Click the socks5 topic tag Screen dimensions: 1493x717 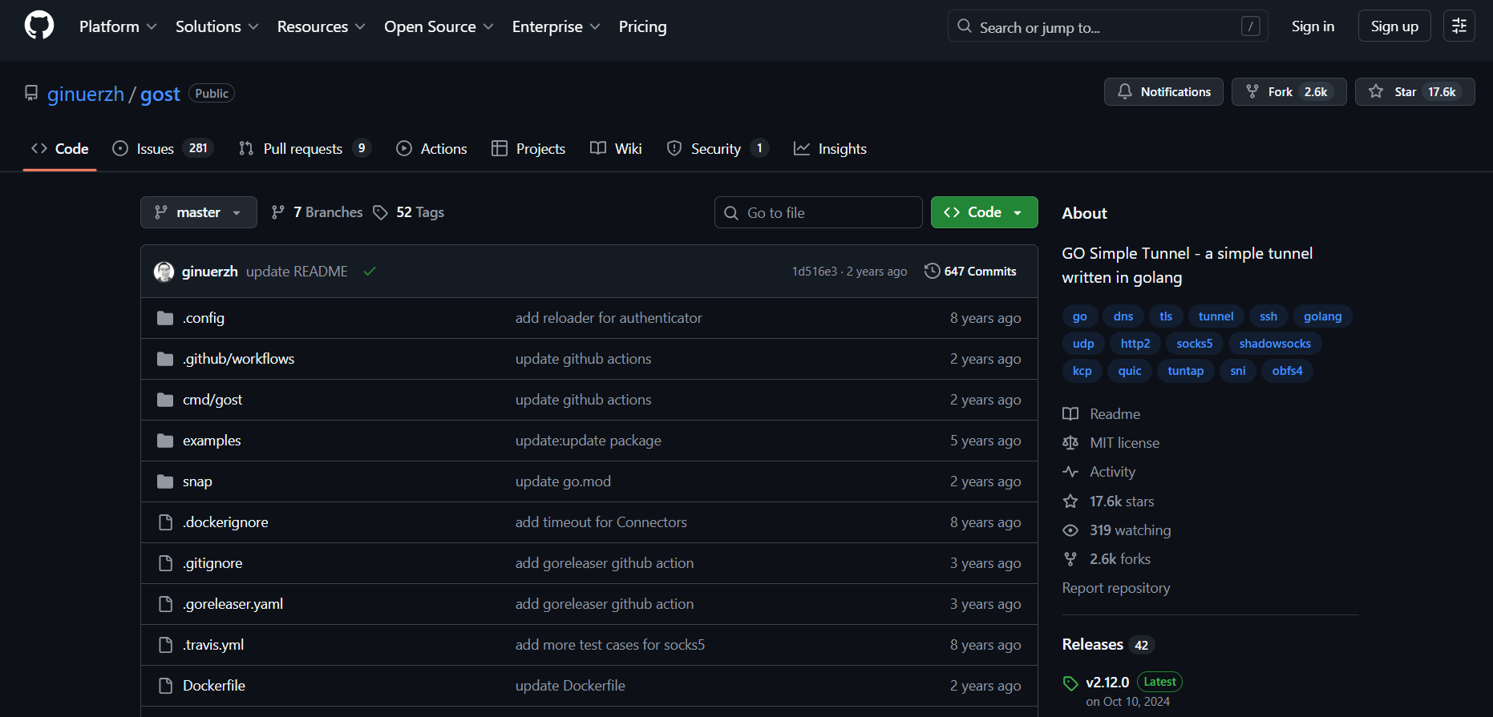1195,344
